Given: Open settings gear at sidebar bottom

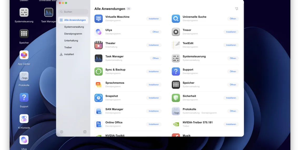Looking at the screenshot, I should [61, 132].
